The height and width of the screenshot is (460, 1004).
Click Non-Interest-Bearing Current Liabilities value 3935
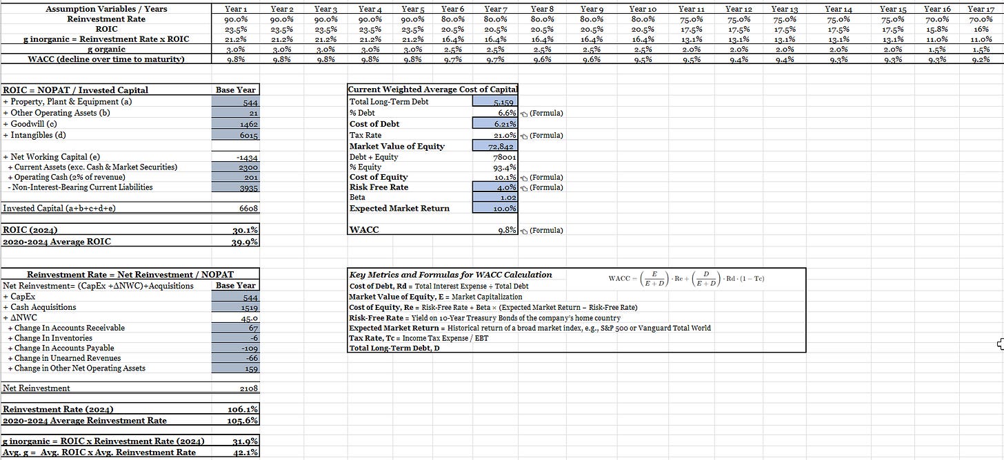pyautogui.click(x=236, y=187)
